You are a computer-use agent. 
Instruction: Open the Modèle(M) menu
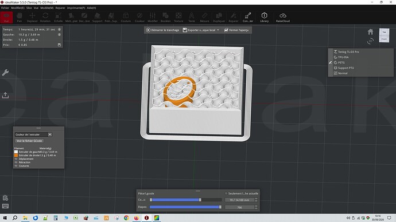[47, 8]
